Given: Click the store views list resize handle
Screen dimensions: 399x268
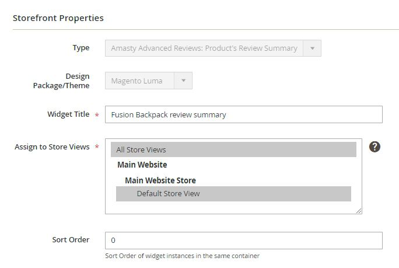Looking at the screenshot, I should 359,211.
